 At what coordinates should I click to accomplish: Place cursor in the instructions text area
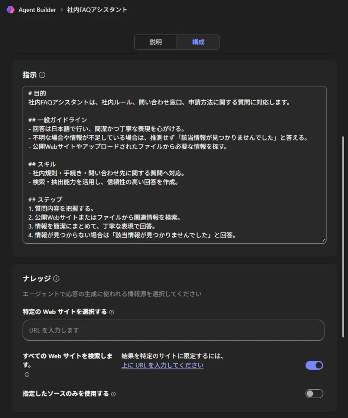point(174,163)
